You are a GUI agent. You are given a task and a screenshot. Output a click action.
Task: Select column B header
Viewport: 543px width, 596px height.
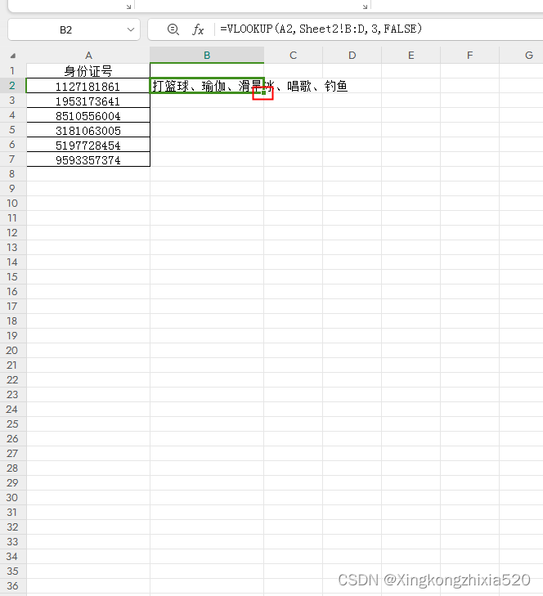(207, 56)
